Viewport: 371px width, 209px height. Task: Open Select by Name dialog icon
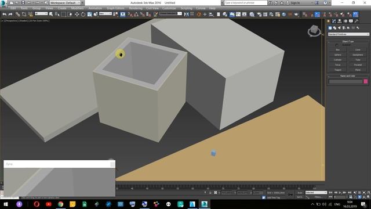57,15
